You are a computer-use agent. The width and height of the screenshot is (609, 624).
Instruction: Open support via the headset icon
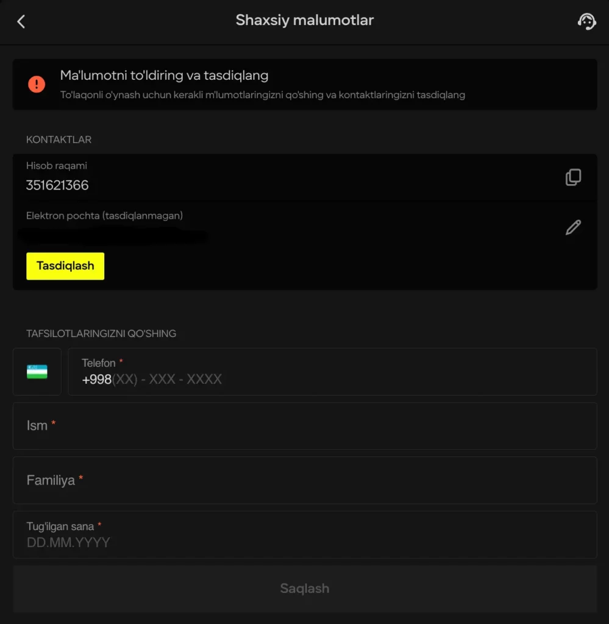(x=586, y=22)
